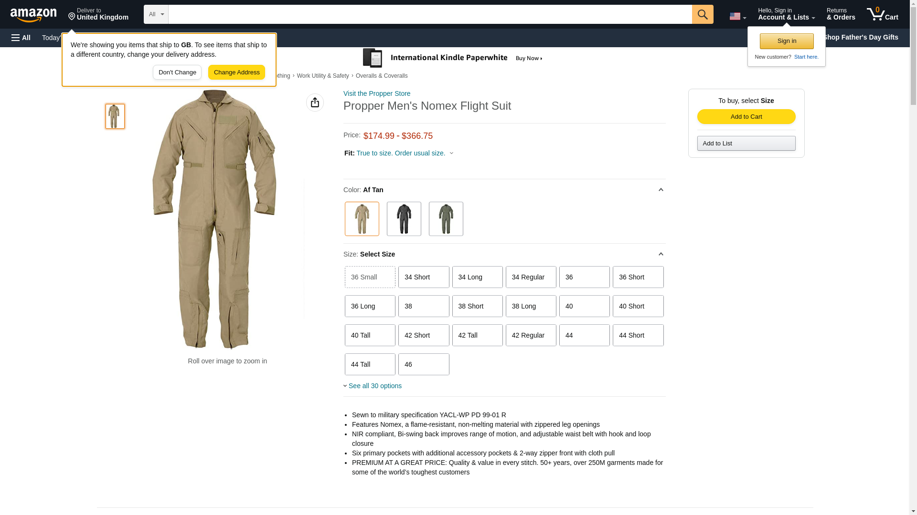Image resolution: width=917 pixels, height=515 pixels.
Task: Open the shopping cart icon
Action: point(882,14)
